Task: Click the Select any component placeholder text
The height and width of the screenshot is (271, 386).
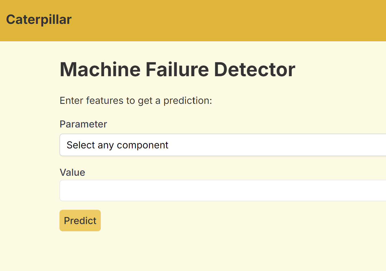Action: (x=117, y=145)
